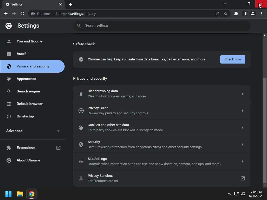
Task: Click the Safety check shield icon
Action: (81, 59)
